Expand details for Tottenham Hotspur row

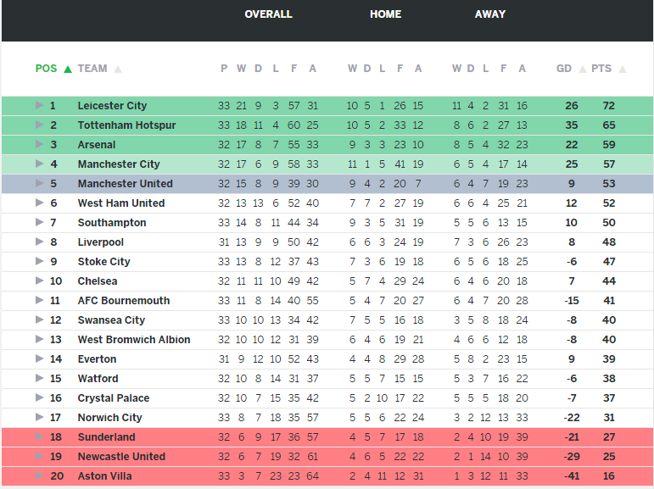39,125
